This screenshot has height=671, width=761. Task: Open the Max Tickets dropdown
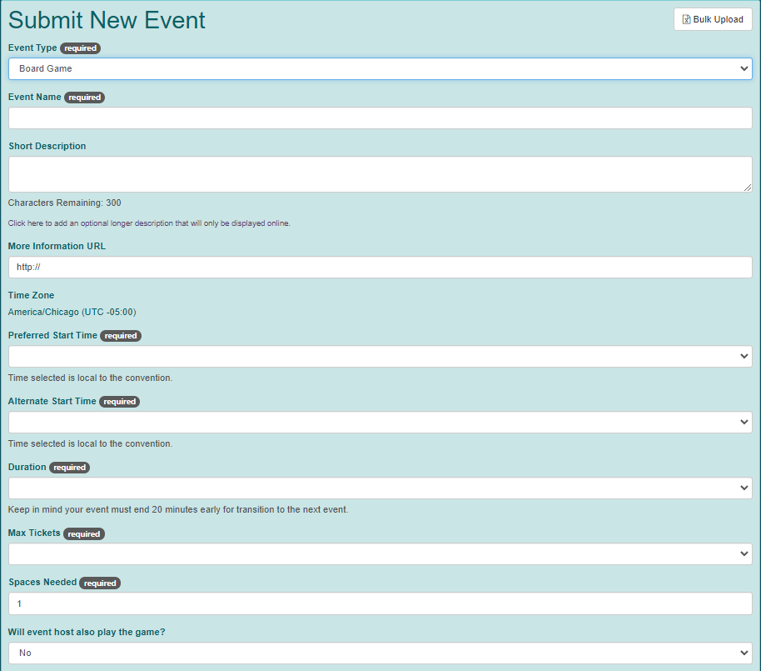pos(380,554)
